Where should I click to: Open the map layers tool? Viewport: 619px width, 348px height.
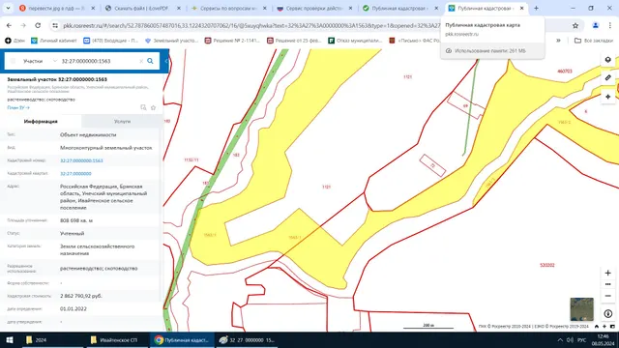pos(608,60)
